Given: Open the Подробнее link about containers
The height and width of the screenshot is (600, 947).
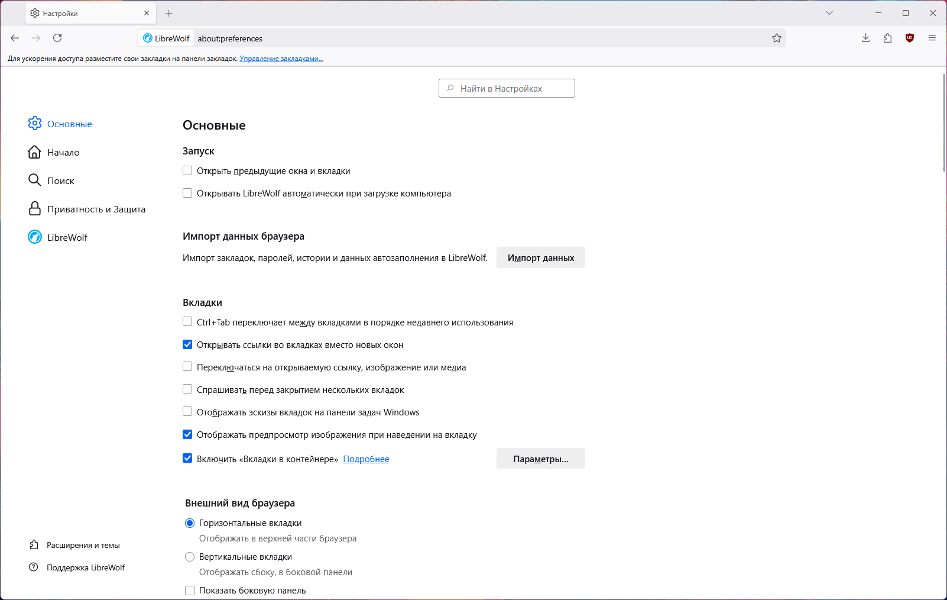Looking at the screenshot, I should pos(366,459).
